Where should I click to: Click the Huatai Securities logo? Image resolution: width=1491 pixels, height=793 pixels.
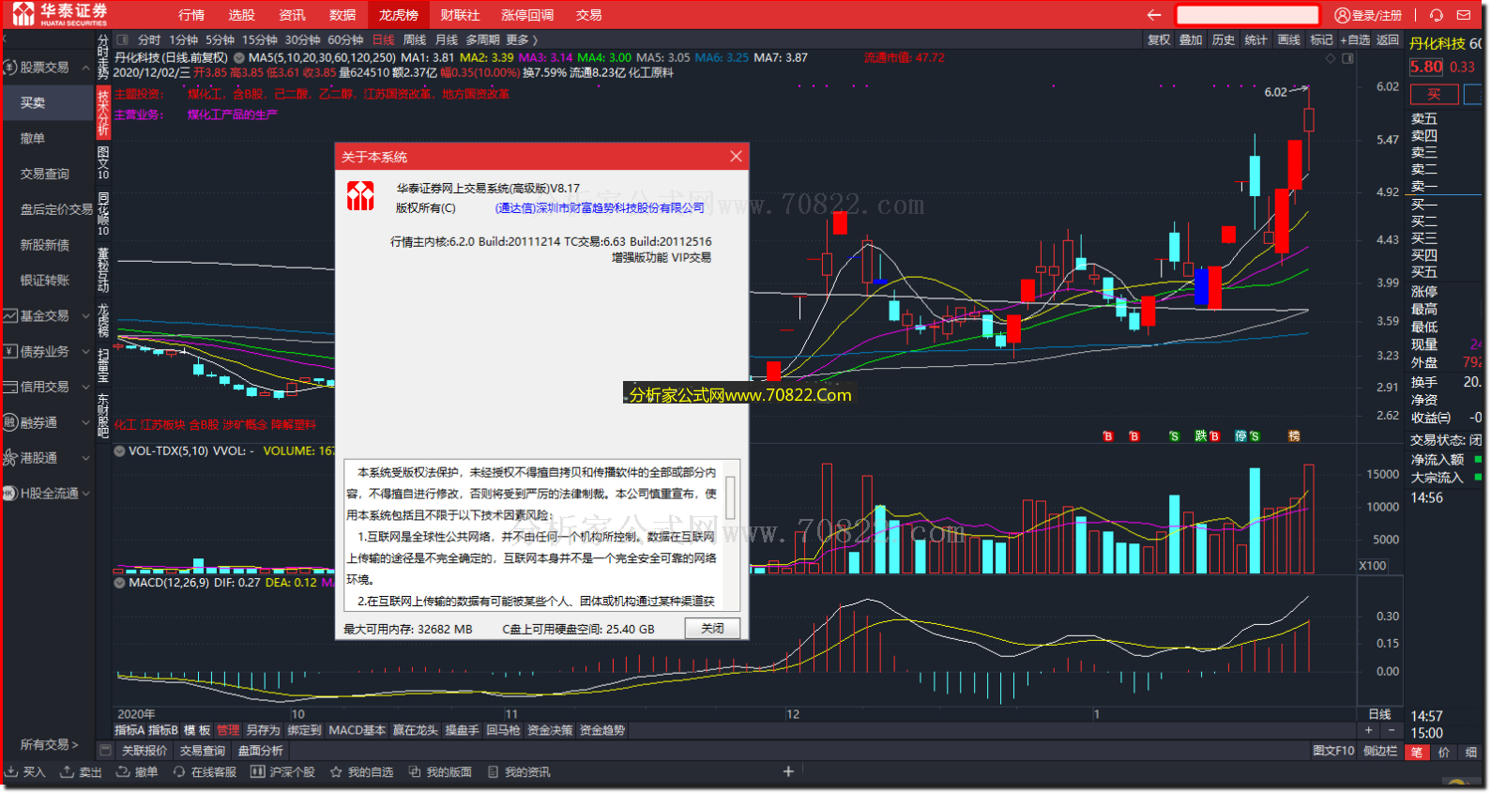tap(60, 14)
